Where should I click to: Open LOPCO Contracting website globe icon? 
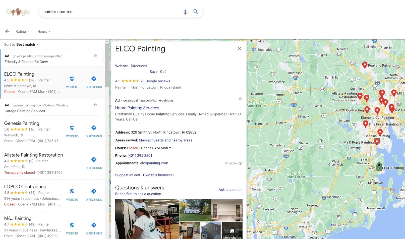[x=72, y=191]
